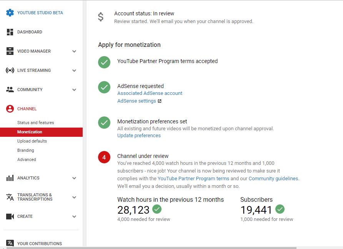Open the Associated AdSense account link
The height and width of the screenshot is (249, 343).
[x=150, y=93]
